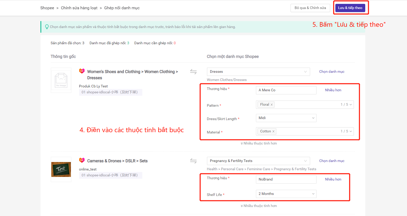
Task: Remove the Floral pattern tag
Action: (271, 105)
